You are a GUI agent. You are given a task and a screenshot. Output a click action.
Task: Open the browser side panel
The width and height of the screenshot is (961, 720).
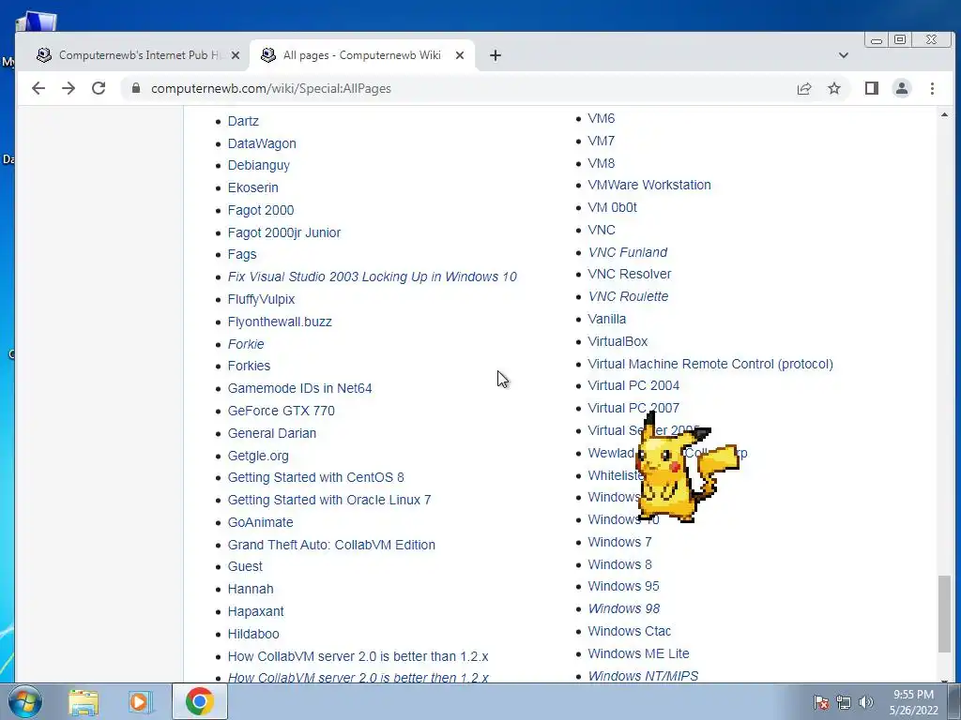pos(872,88)
